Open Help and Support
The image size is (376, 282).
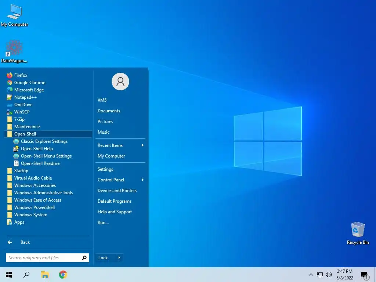[120, 212]
